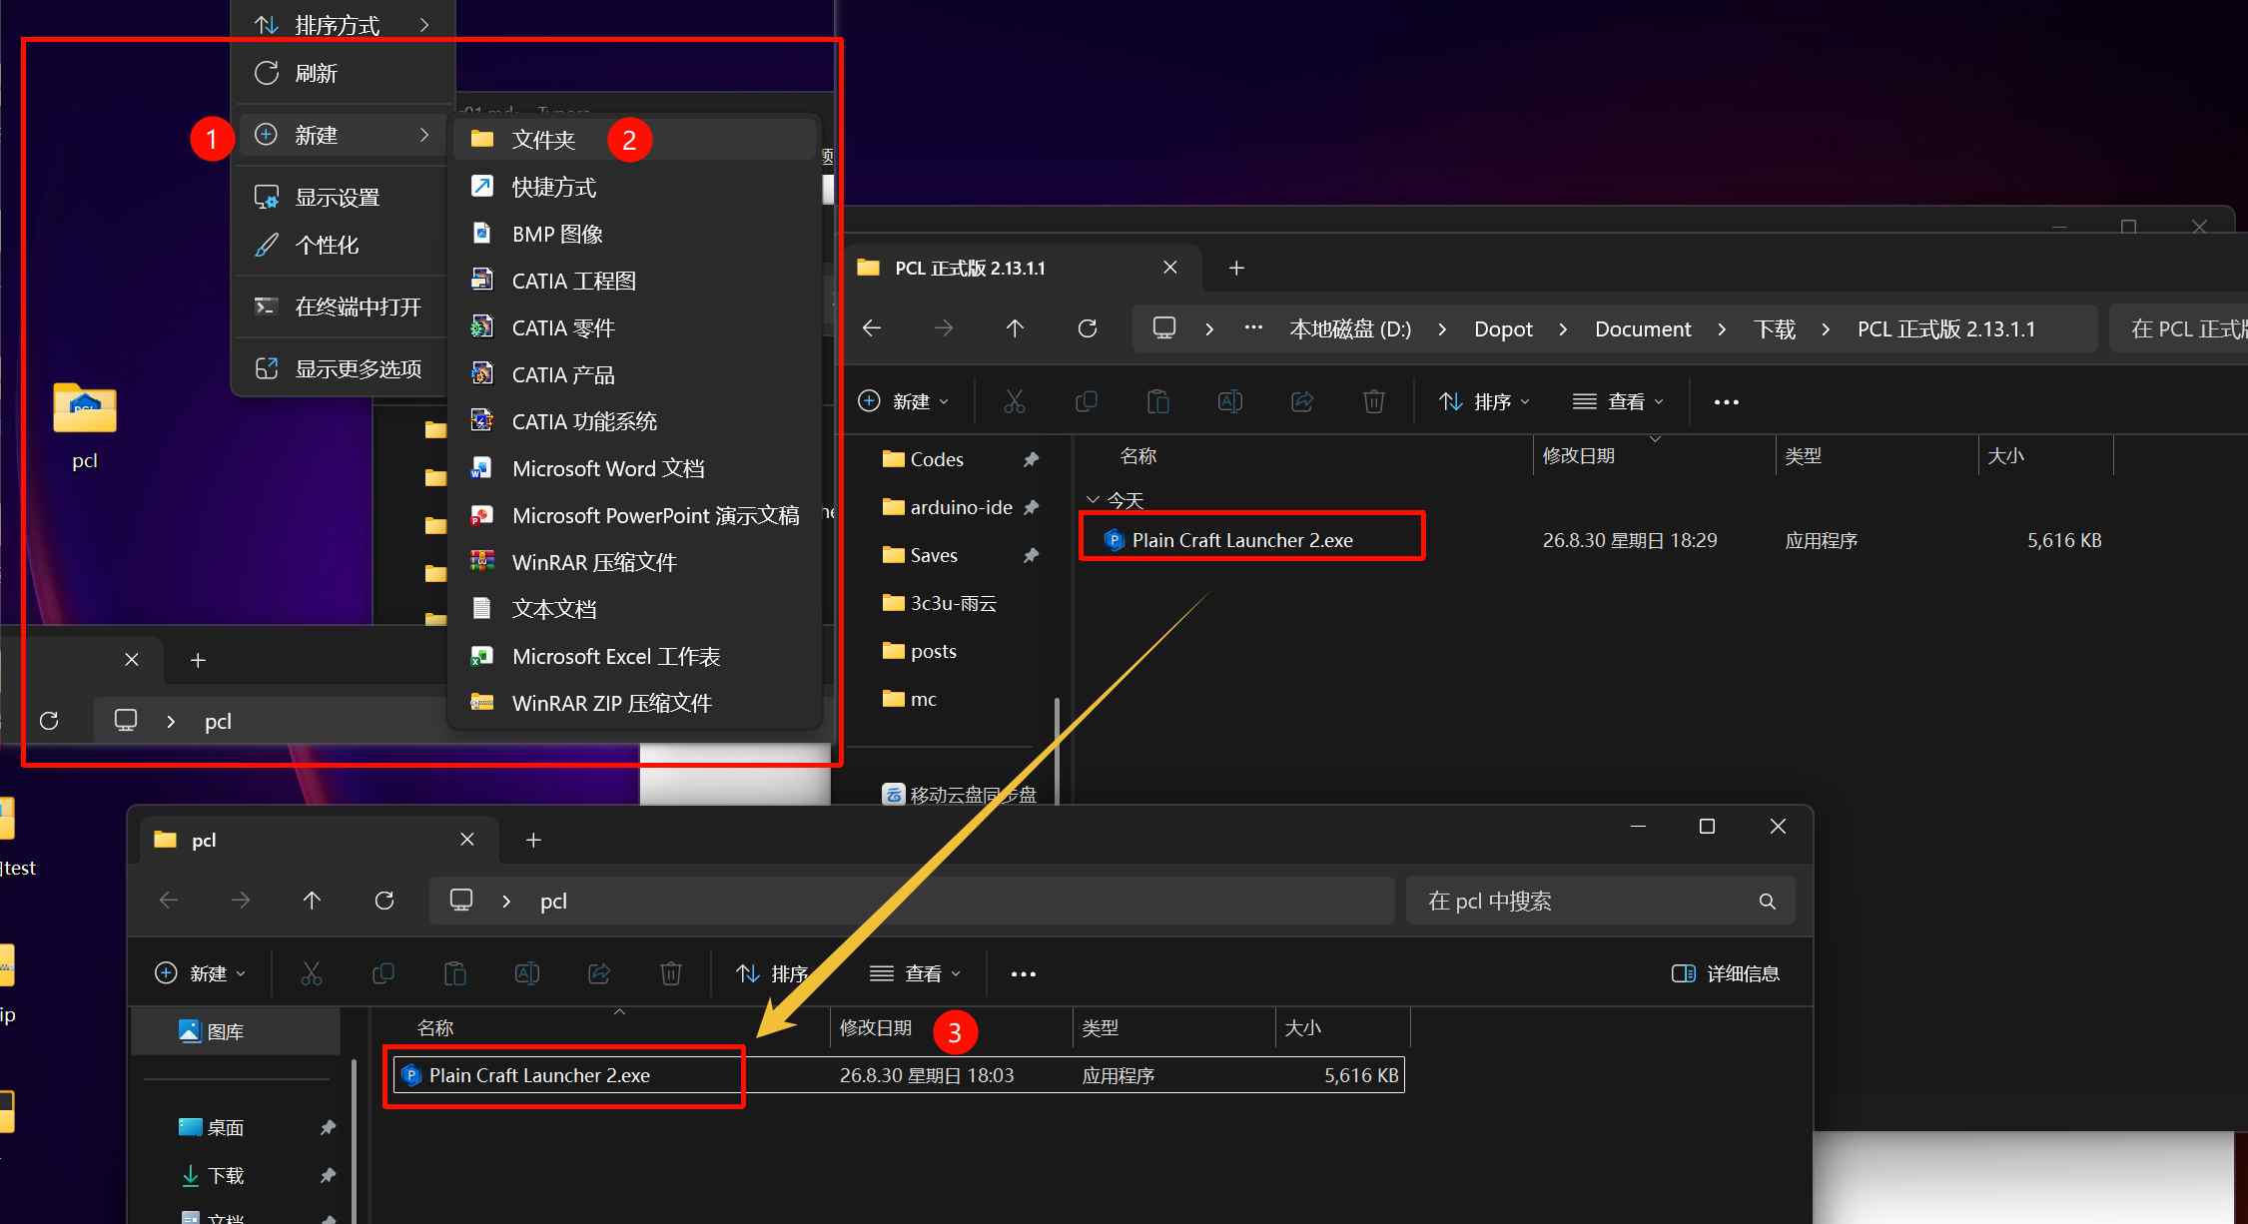Go up one level in PCL 正式版 window
The image size is (2248, 1224).
[1015, 328]
